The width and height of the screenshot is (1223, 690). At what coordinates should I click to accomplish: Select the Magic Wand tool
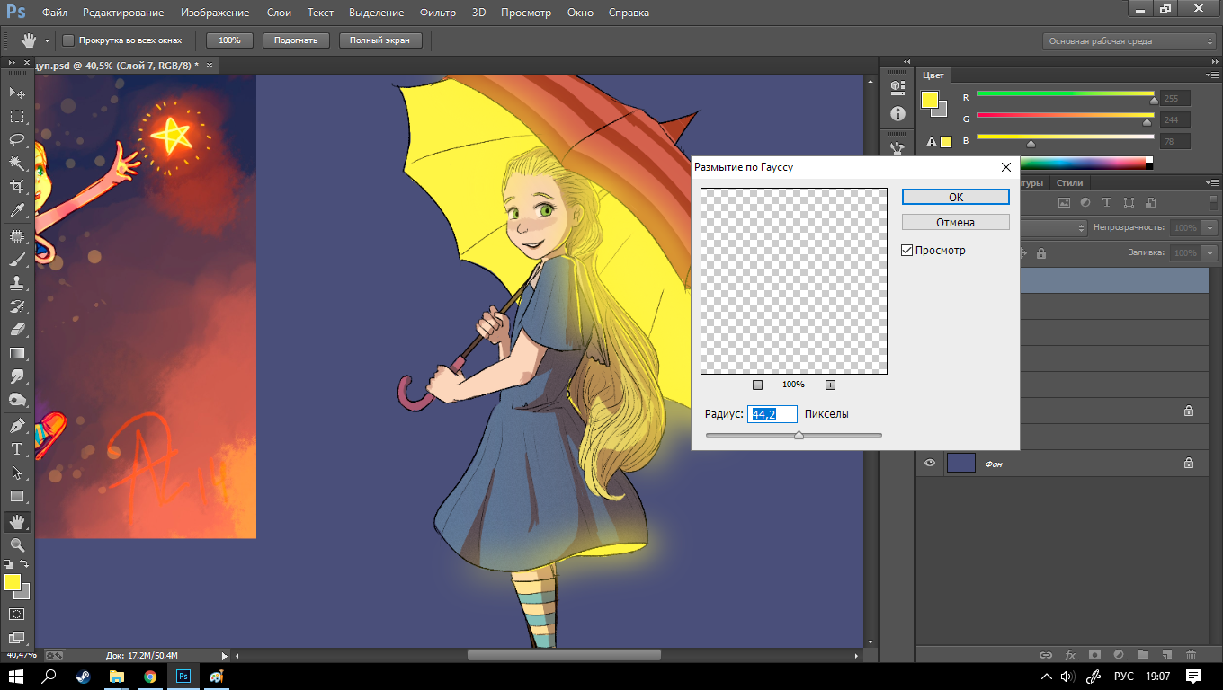coord(17,163)
